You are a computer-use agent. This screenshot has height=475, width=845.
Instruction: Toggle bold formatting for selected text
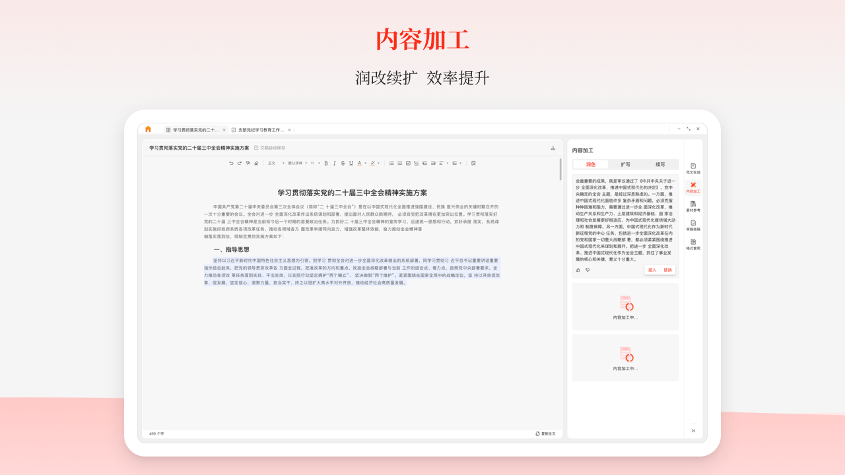(326, 163)
